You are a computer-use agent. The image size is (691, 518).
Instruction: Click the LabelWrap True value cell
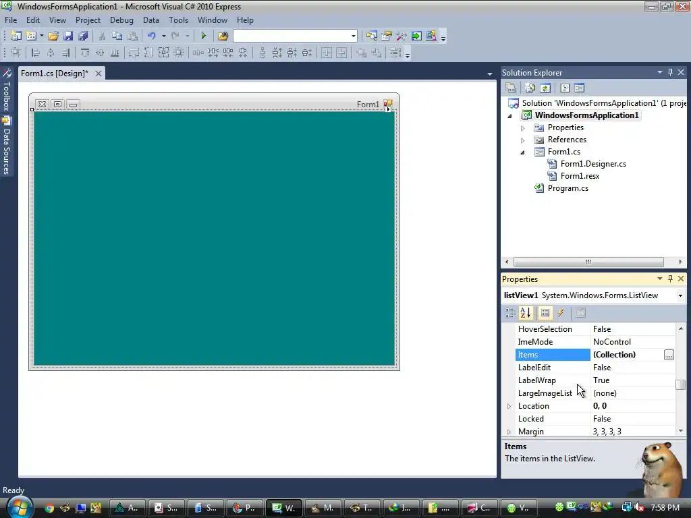(633, 380)
